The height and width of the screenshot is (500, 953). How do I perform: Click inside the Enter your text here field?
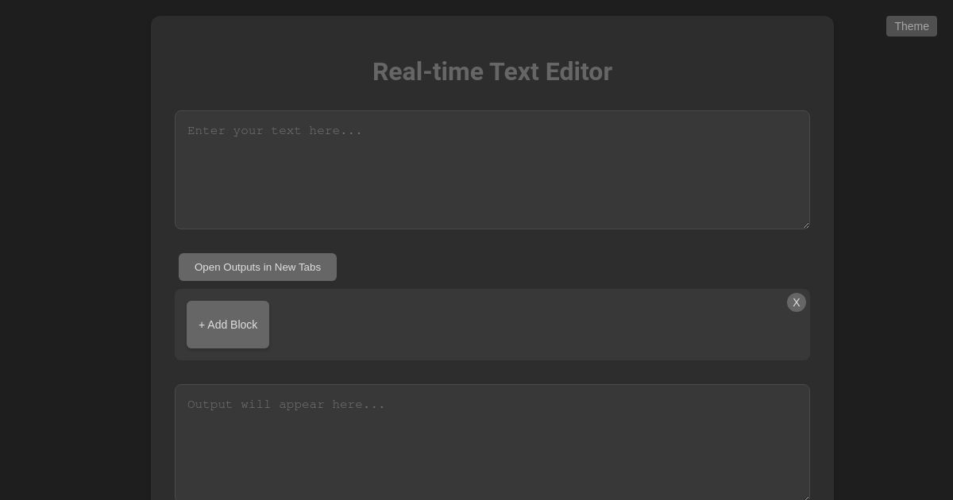pos(492,170)
